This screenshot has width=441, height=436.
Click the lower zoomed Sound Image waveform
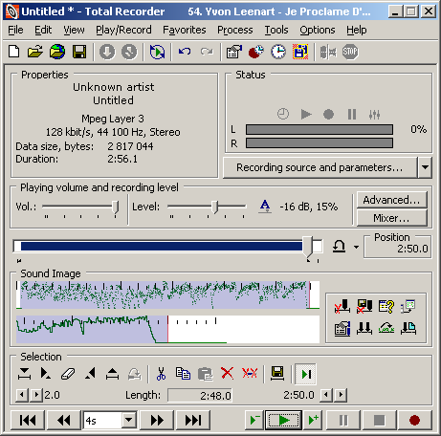pos(167,329)
